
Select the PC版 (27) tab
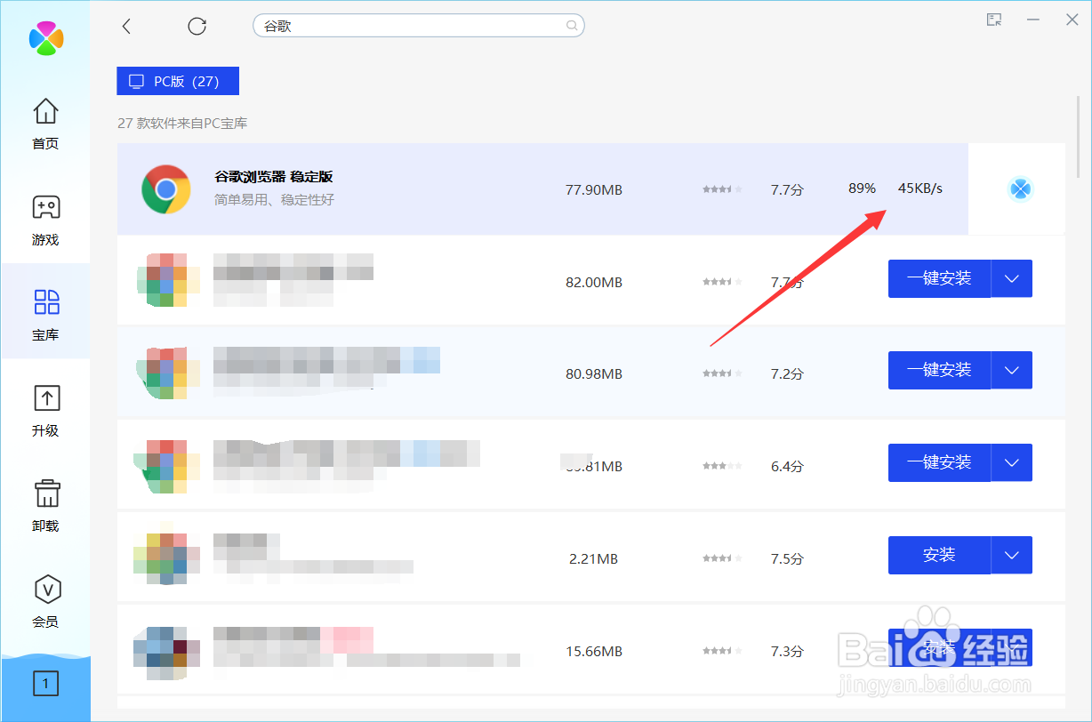[178, 81]
